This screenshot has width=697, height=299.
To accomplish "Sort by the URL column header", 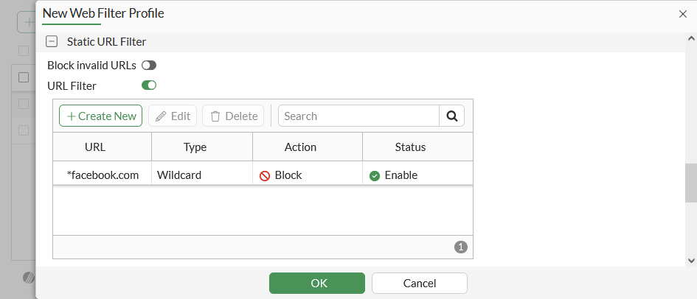I will (95, 147).
